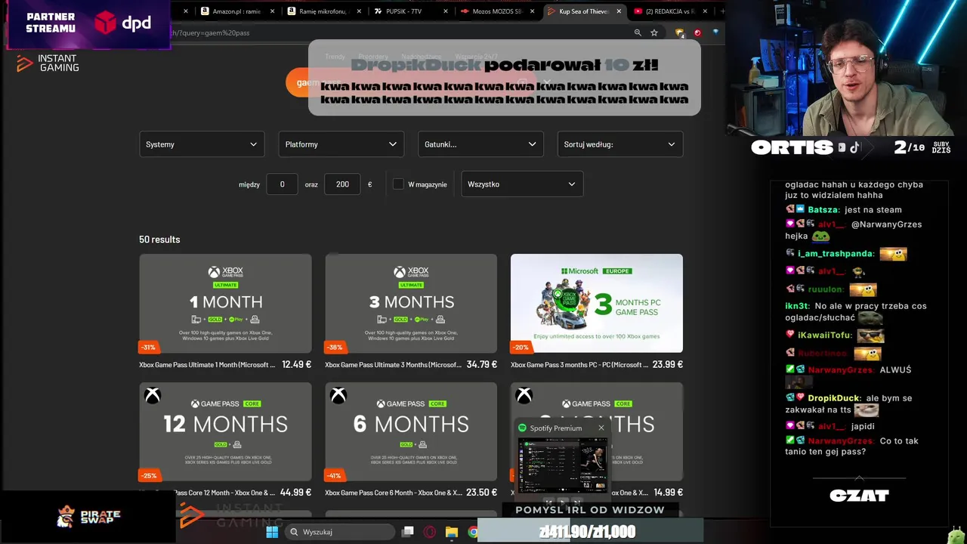Click the Wyszukaj taskbar search box
967x544 pixels.
point(341,532)
